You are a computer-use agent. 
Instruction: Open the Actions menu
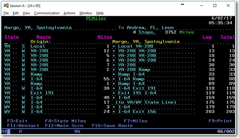click(x=69, y=13)
